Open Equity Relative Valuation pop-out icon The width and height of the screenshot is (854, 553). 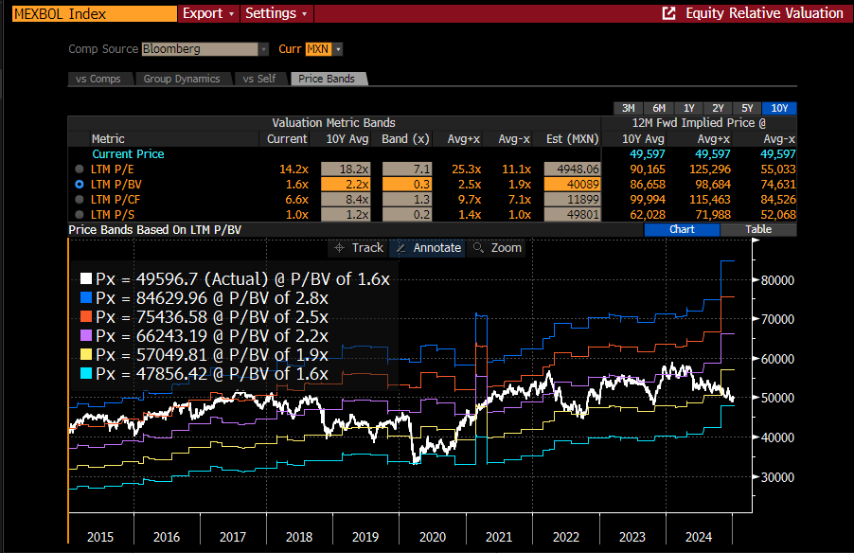(x=668, y=13)
